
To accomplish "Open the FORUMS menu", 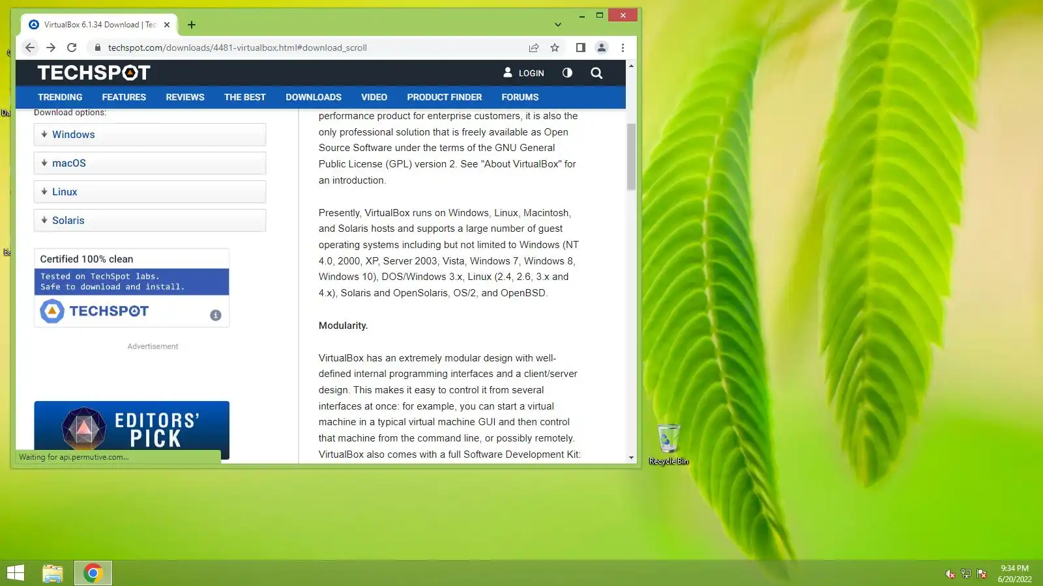I will point(520,97).
